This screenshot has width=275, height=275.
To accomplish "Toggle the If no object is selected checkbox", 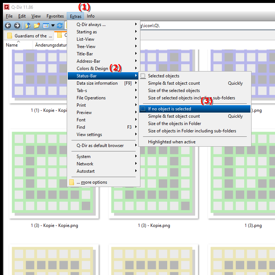I will tap(143, 109).
